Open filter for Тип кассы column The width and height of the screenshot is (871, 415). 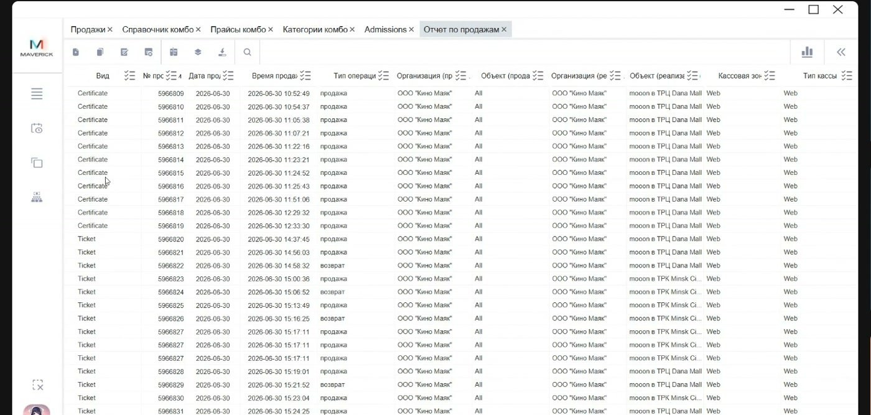tap(847, 76)
